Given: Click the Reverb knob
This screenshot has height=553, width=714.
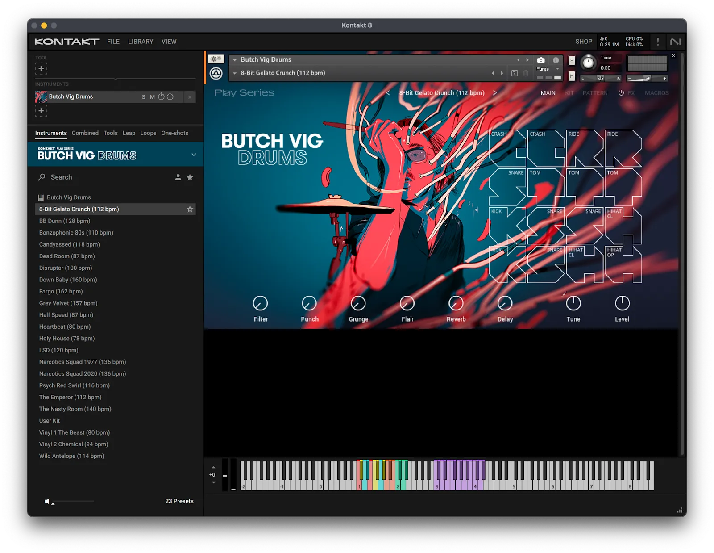Looking at the screenshot, I should click(456, 303).
